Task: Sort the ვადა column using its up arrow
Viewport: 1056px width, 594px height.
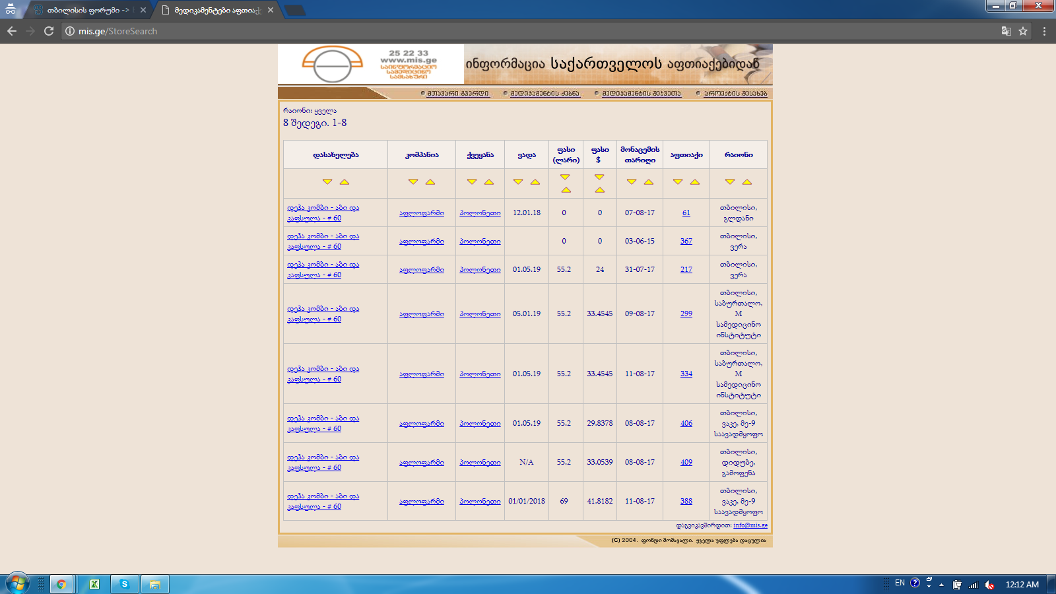Action: click(535, 181)
